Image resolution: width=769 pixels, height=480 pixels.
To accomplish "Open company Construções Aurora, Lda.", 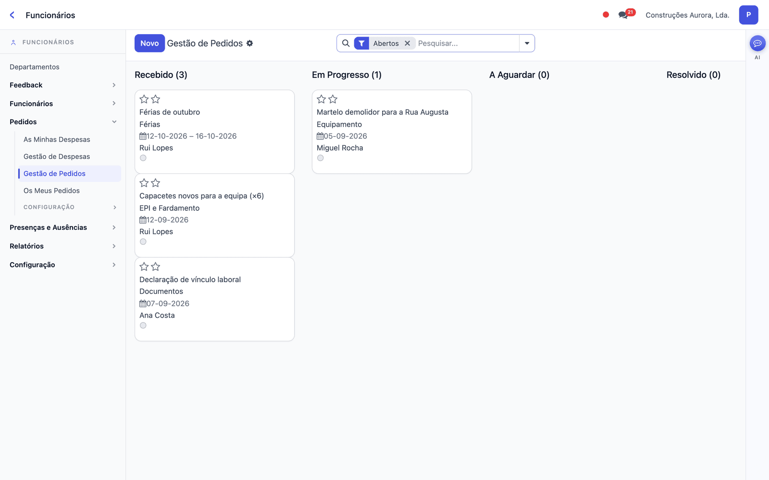I will pos(687,15).
